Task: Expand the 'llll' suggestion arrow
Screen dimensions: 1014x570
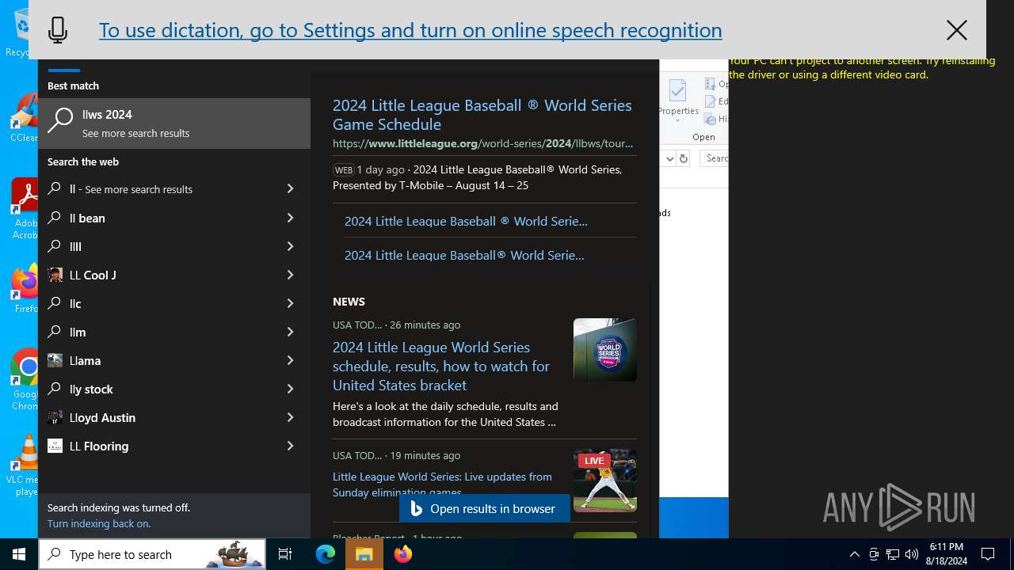Action: (290, 246)
